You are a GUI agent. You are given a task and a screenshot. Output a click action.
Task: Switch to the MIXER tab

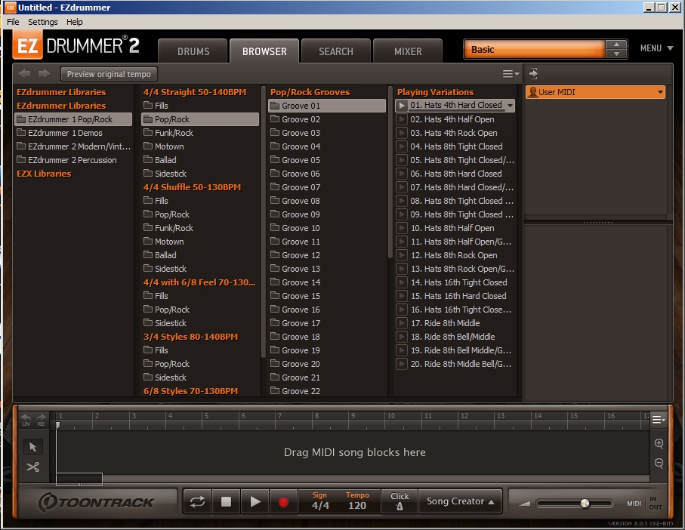coord(408,51)
